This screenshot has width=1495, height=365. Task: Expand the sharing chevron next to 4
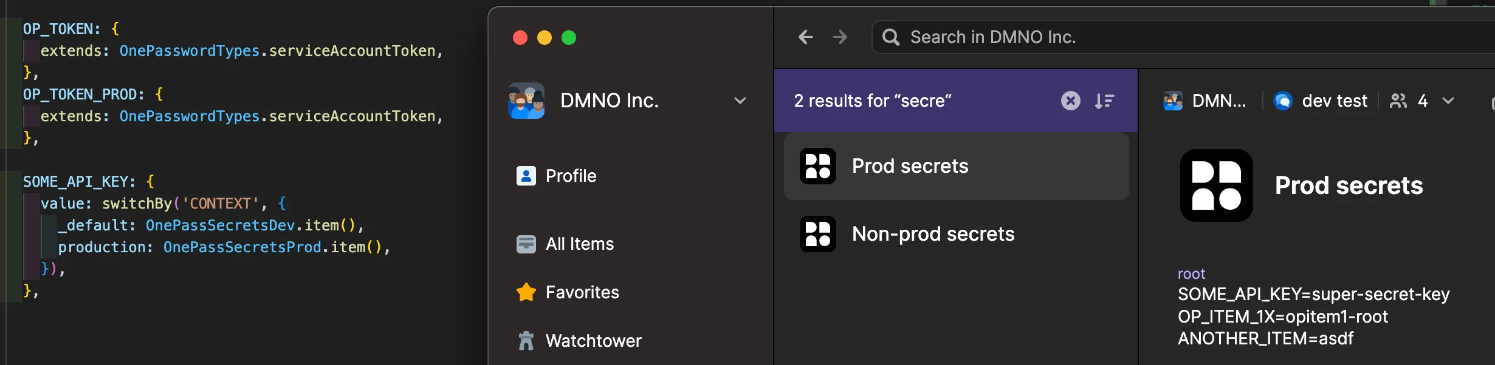[1448, 101]
